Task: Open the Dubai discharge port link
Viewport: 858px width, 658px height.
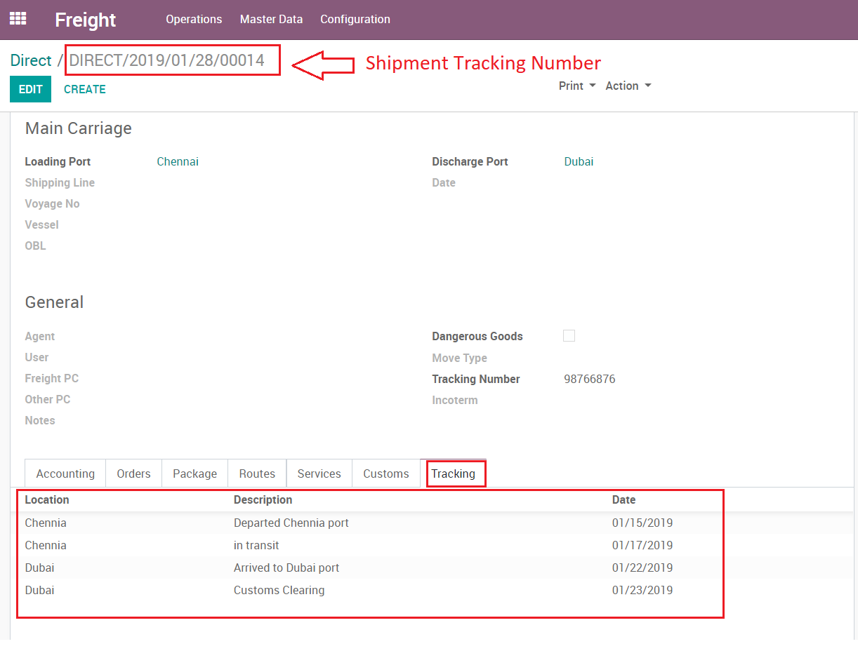Action: click(579, 161)
